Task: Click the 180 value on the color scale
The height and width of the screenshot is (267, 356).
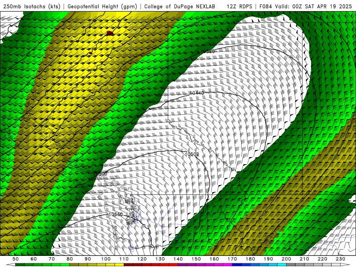Action: [x=251, y=259]
